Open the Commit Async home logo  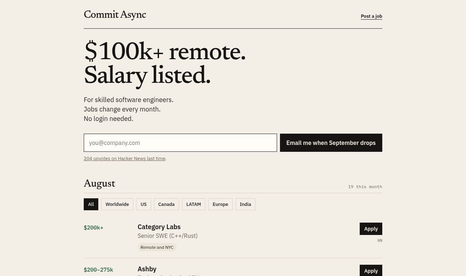point(115,15)
